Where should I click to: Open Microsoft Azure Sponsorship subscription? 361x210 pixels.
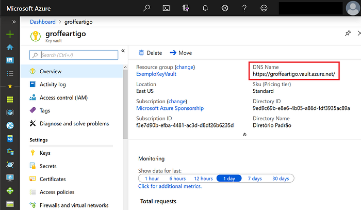click(x=170, y=108)
